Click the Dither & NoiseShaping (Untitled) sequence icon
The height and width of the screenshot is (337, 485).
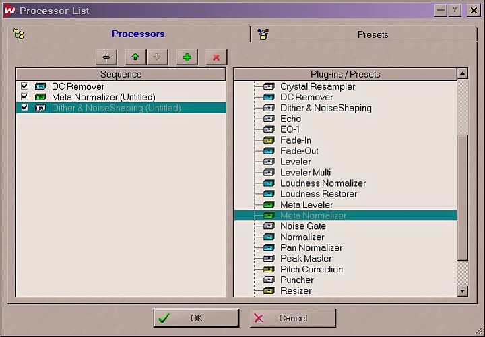click(40, 108)
